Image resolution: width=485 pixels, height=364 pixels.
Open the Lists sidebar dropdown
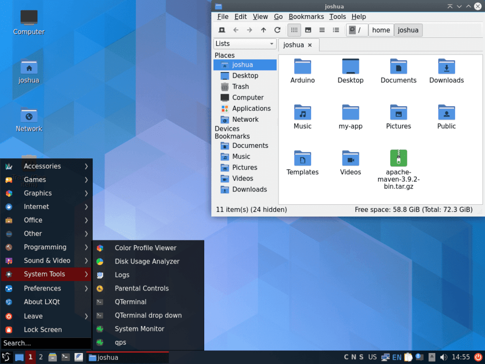tap(244, 43)
